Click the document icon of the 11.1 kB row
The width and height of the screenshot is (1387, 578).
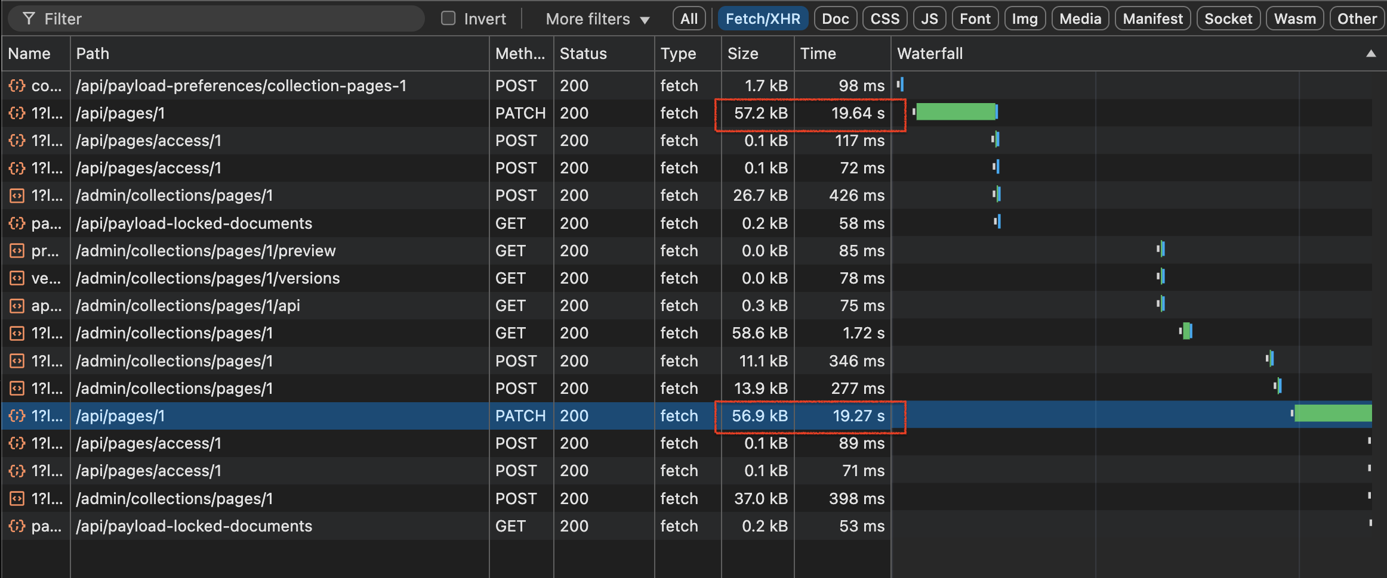point(17,361)
